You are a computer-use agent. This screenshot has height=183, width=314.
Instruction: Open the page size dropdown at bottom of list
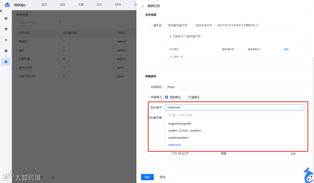click(x=45, y=177)
